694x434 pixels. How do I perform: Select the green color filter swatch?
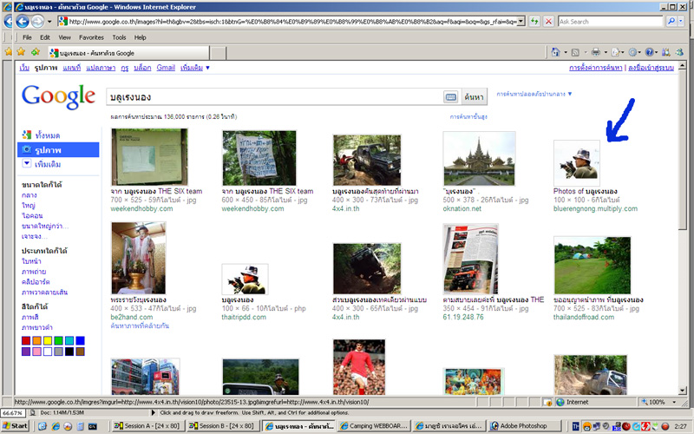click(x=59, y=341)
